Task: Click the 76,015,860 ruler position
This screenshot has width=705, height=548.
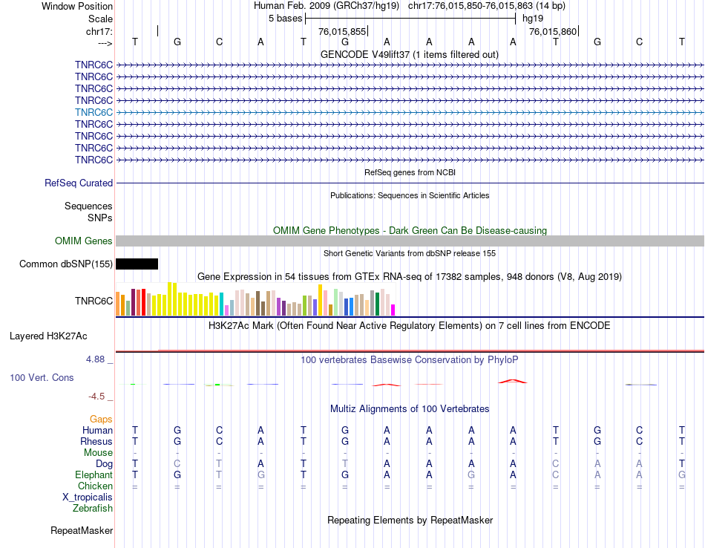Action: tap(553, 31)
